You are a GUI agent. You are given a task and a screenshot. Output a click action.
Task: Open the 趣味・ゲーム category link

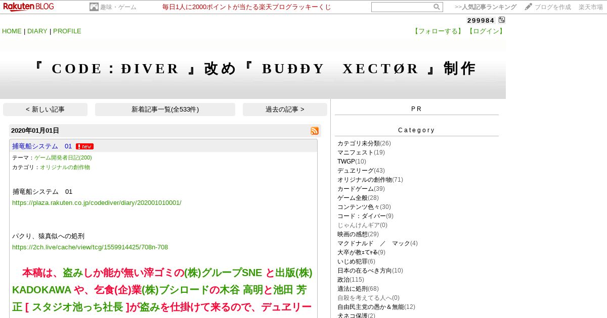pos(118,7)
